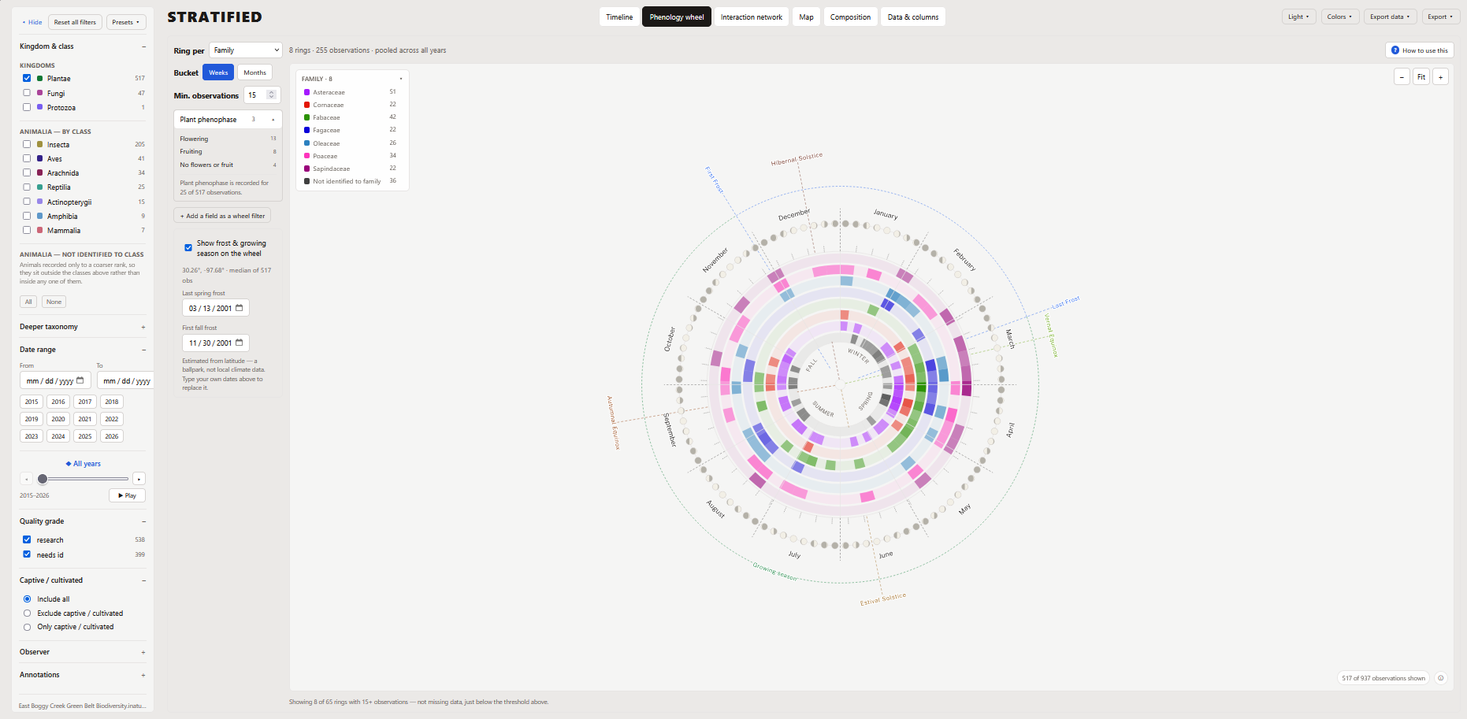This screenshot has width=1467, height=719.
Task: Switch bucket to Months
Action: point(254,72)
